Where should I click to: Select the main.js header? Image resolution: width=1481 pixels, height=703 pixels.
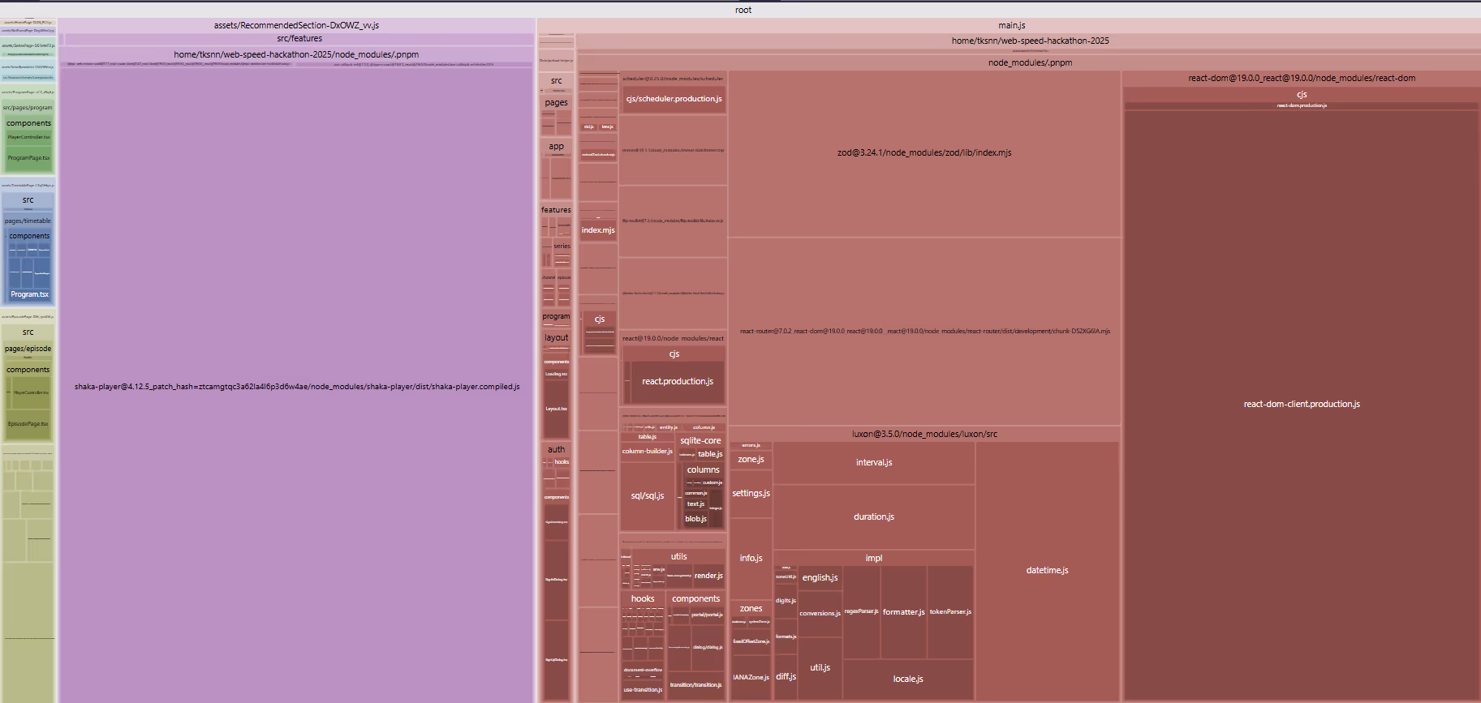pyautogui.click(x=1011, y=25)
